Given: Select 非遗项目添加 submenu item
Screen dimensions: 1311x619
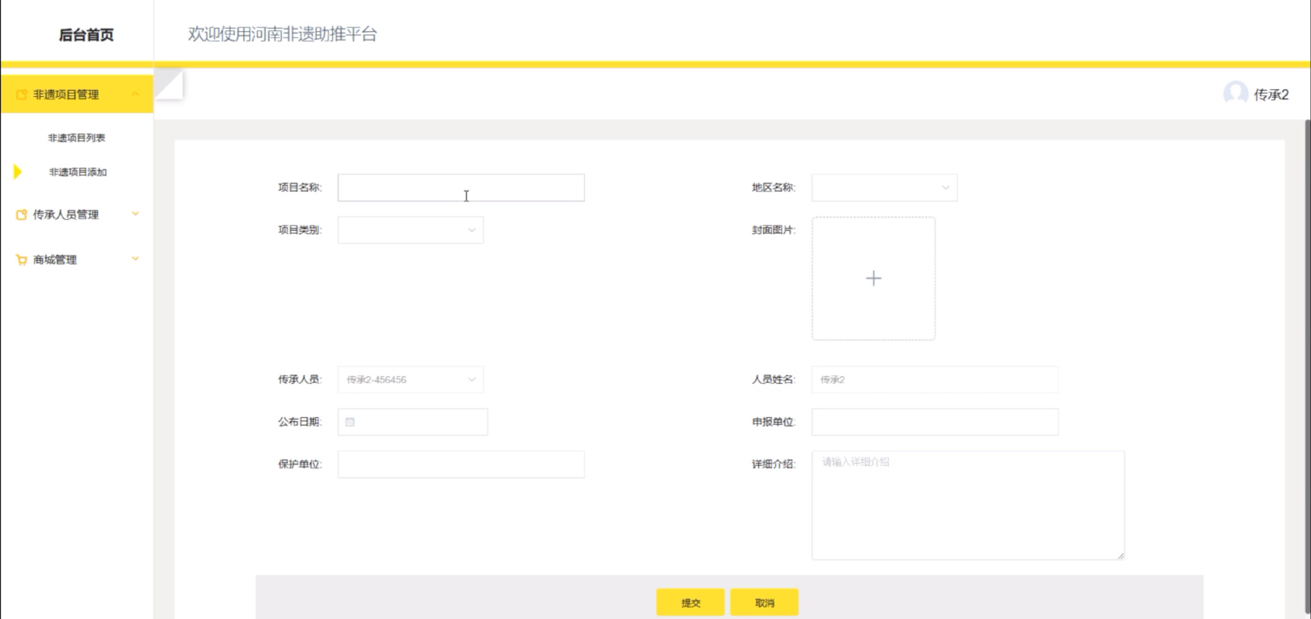Looking at the screenshot, I should (x=78, y=172).
